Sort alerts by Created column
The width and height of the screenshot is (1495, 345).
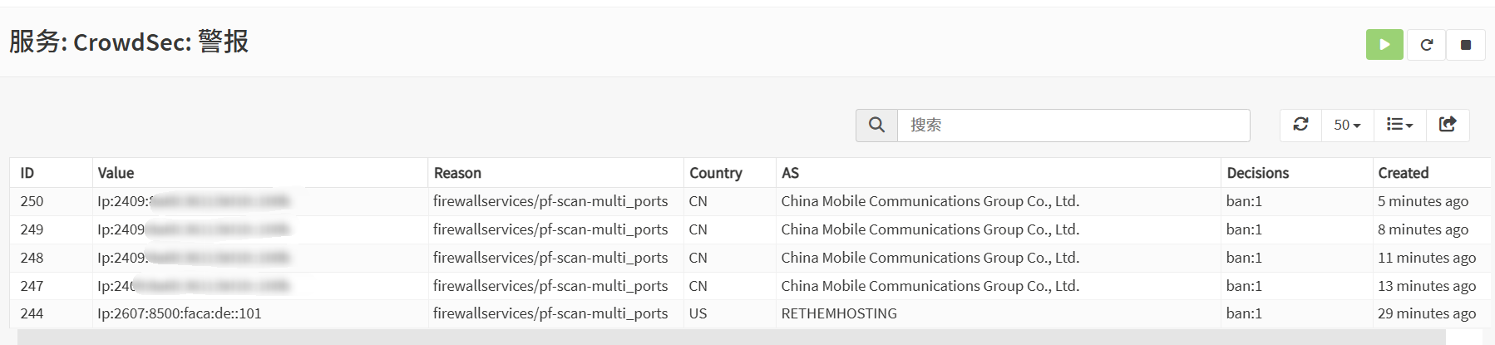[x=1403, y=173]
